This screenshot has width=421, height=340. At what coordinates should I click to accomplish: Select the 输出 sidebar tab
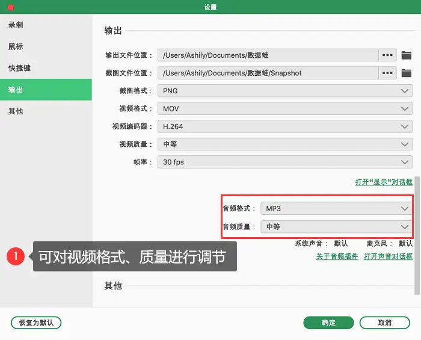46,90
